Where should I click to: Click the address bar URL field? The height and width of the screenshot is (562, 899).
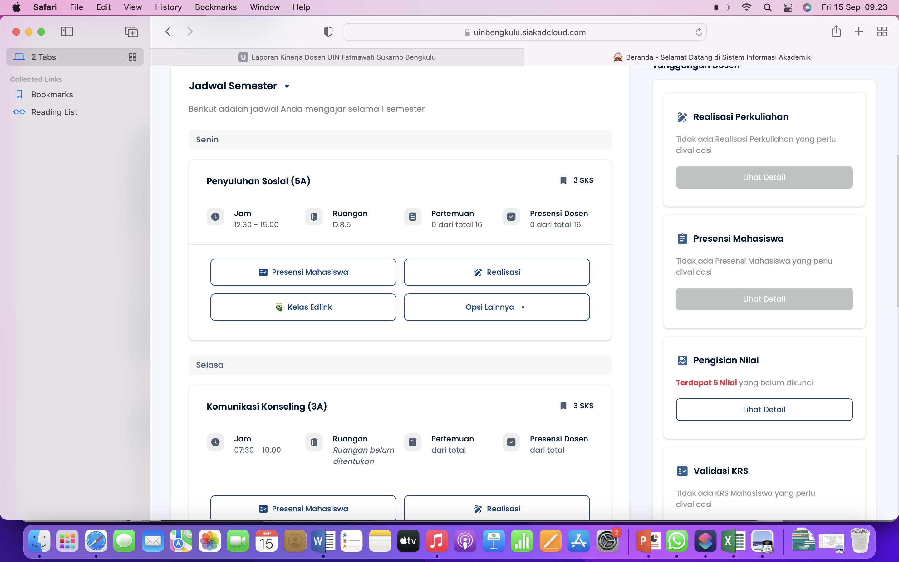(524, 32)
